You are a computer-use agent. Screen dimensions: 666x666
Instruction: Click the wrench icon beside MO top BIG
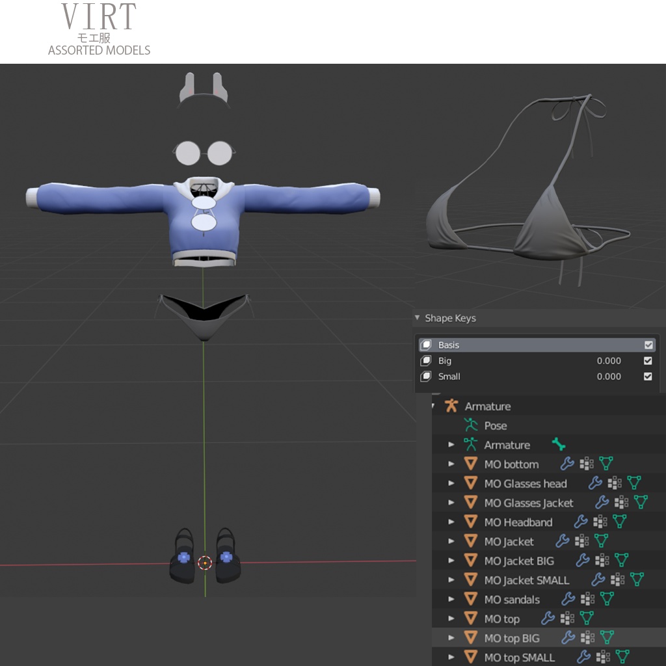pos(568,637)
